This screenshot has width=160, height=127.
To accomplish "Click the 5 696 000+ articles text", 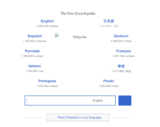I will click(47, 26).
